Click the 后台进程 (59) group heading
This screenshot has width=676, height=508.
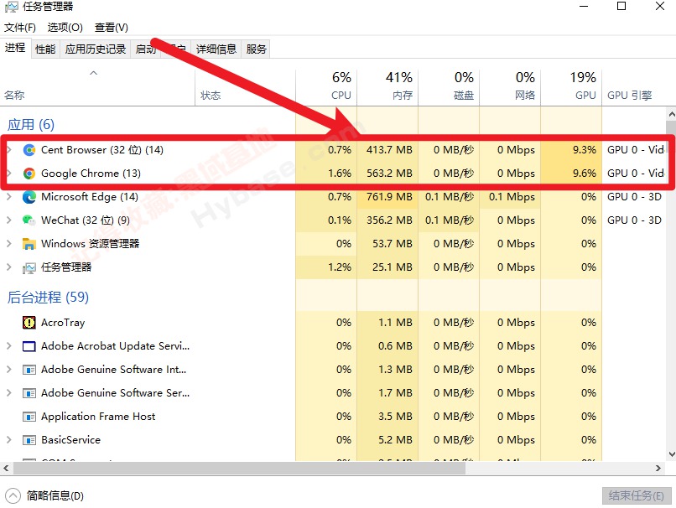pos(48,297)
